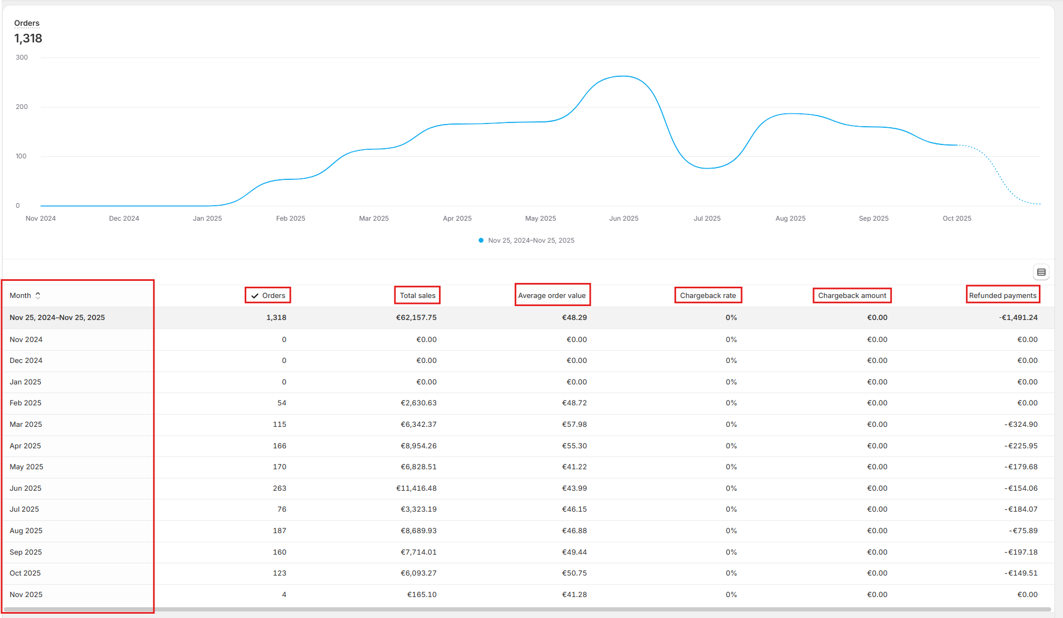Click the Month sort arrows icon
Viewport: 1063px width, 618px height.
point(38,296)
